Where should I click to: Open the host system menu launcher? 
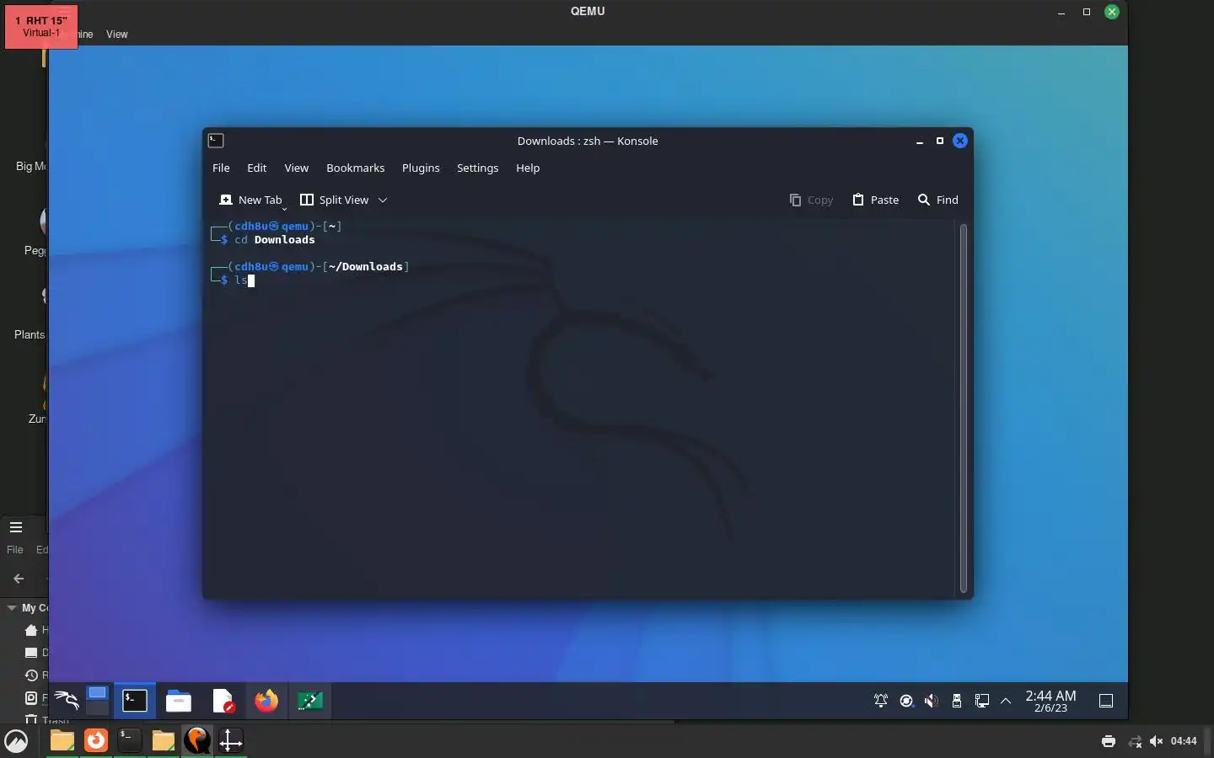[16, 741]
